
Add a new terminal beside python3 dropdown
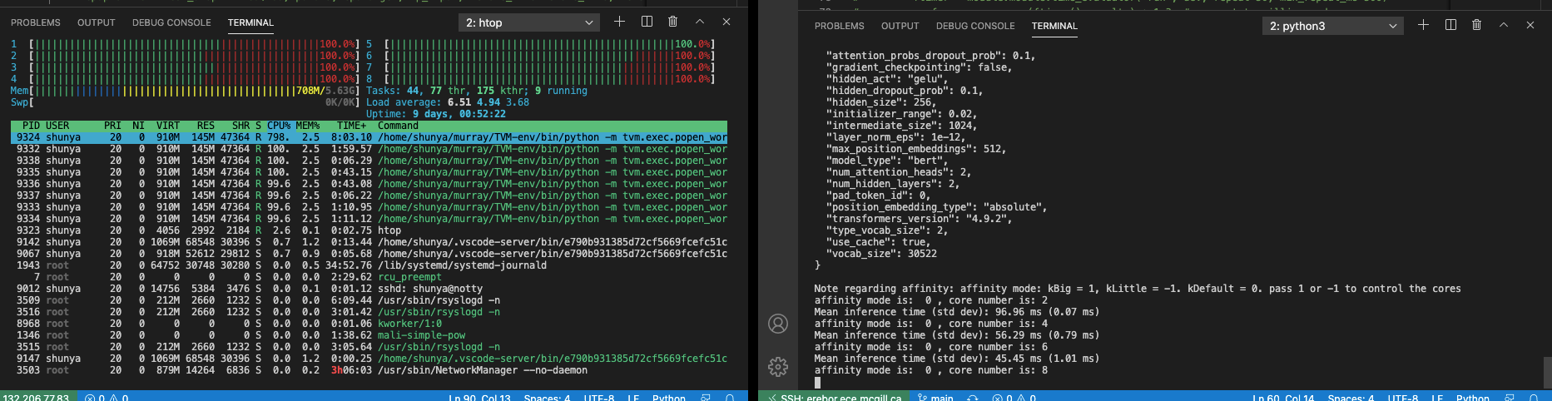point(1423,25)
